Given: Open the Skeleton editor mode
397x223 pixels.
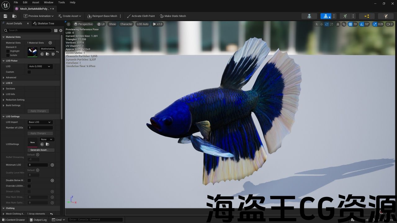Looking at the screenshot, I should tap(309, 16).
